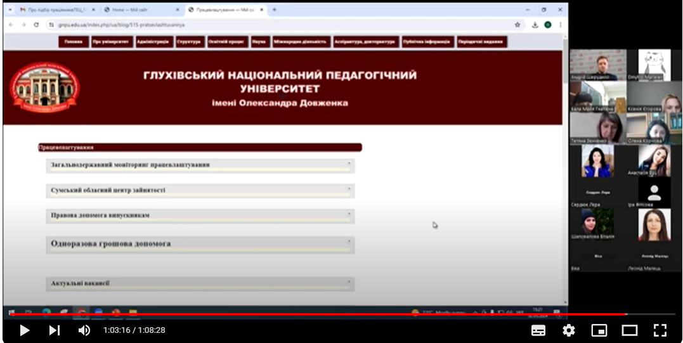Mute the video volume
Viewport: 683px width, 343px height.
84,330
